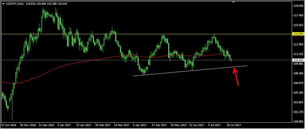Click the 117.400 price axis label
This screenshot has height=129, width=305.
coord(299,16)
